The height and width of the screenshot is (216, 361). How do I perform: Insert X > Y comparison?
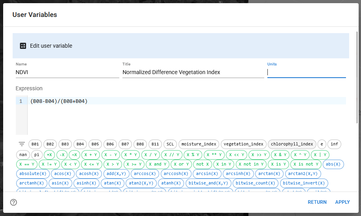[x=113, y=164]
